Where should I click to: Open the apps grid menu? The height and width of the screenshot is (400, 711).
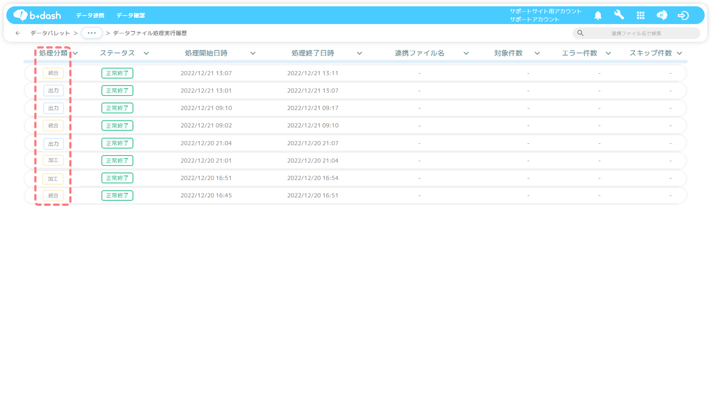click(640, 15)
